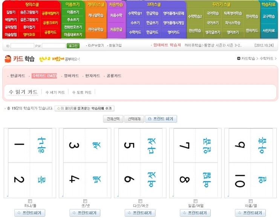
Task: Focus the ID input field
Action: [22, 46]
